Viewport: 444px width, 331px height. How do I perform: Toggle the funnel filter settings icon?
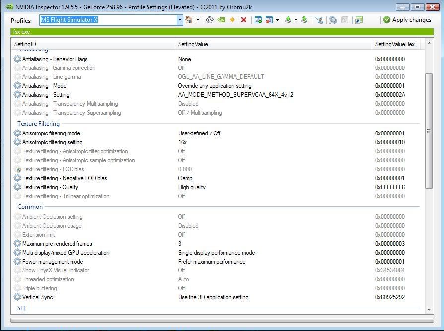(x=319, y=20)
